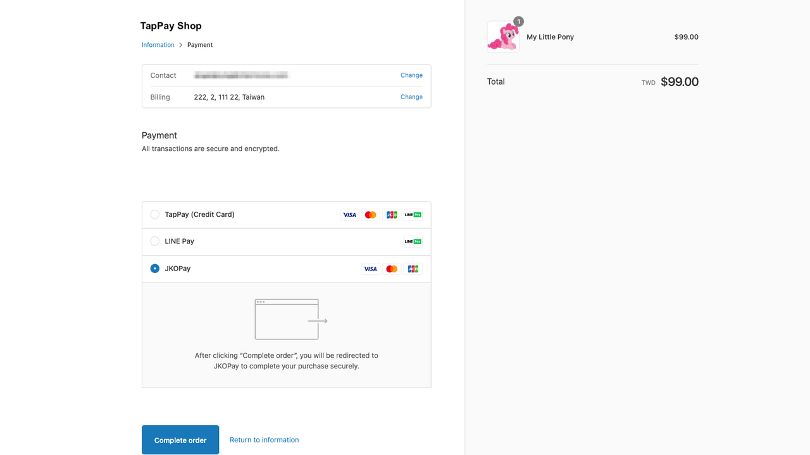This screenshot has width=810, height=455.
Task: Change the Billing address
Action: coord(411,97)
